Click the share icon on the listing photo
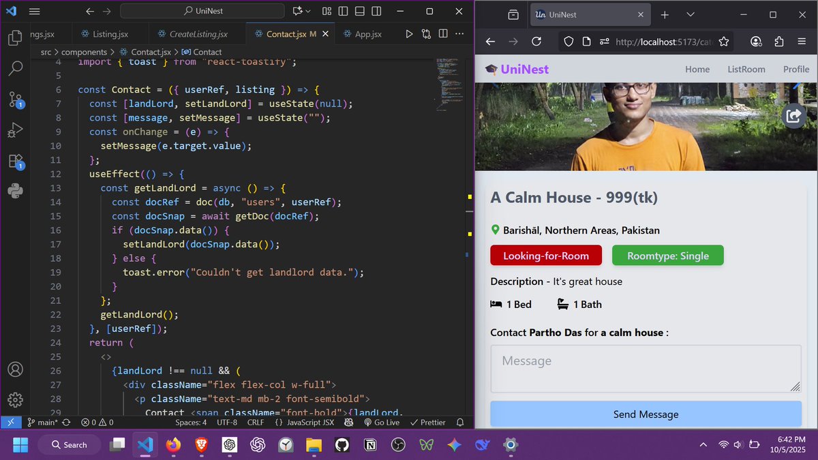Screen dimensions: 818x460 pyautogui.click(x=793, y=116)
